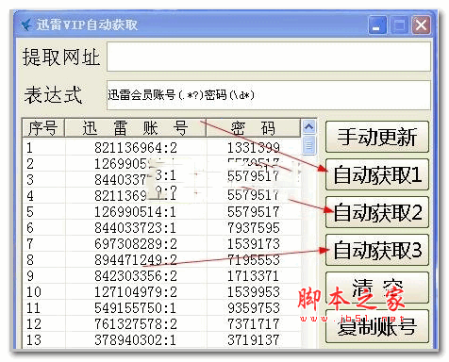Click password 7195553 in row 8

pos(254,260)
